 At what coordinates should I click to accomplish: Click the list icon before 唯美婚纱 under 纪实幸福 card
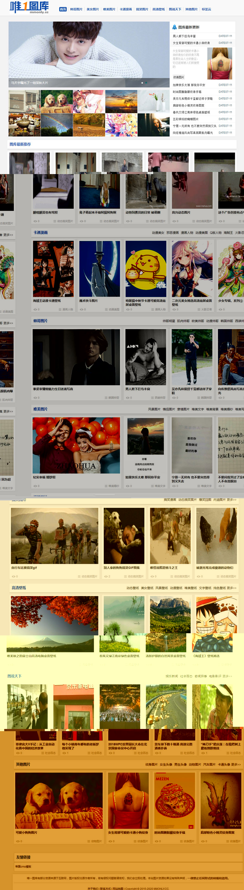tap(106, 486)
